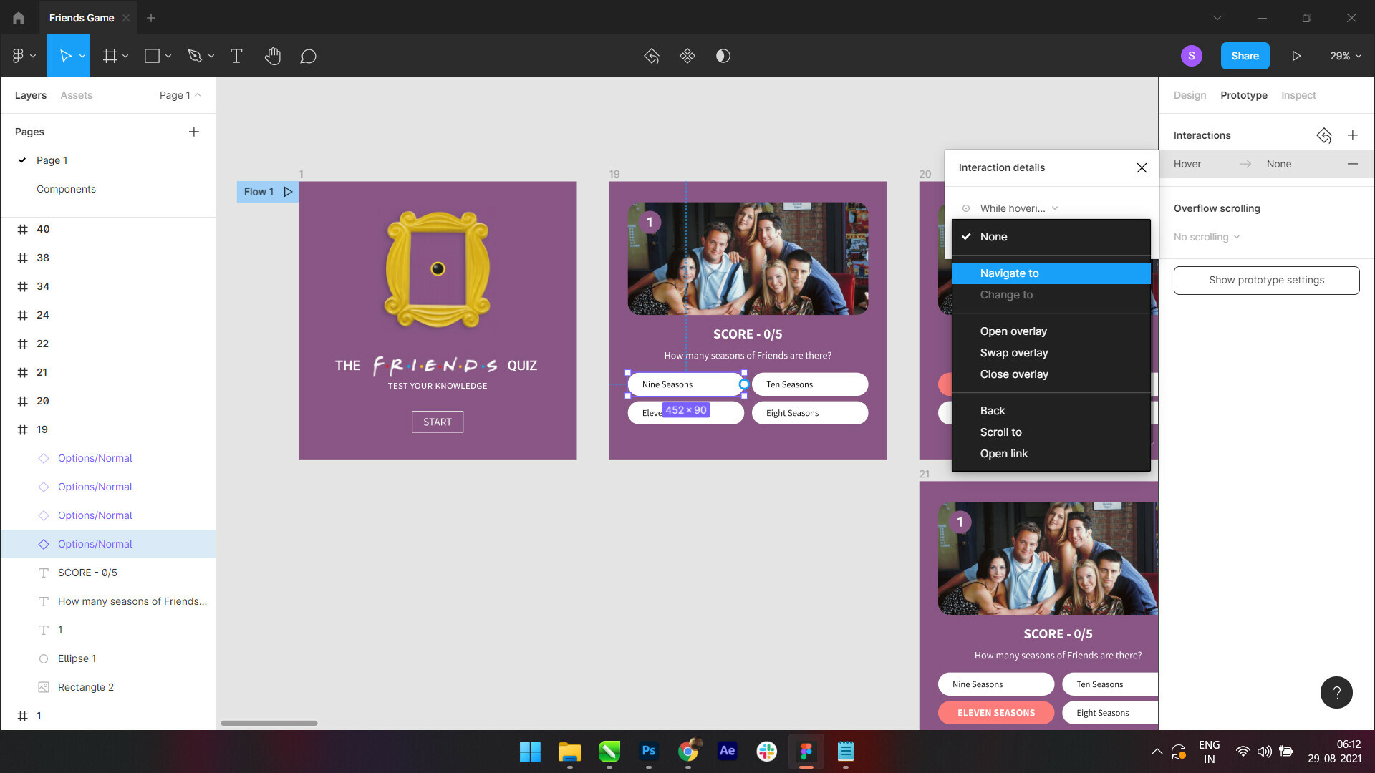Open Move tool options dropdown
The image size is (1375, 773).
click(82, 56)
